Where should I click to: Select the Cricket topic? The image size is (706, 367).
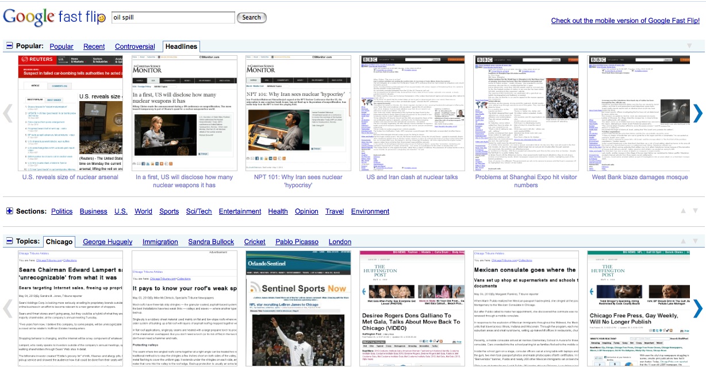click(x=255, y=242)
